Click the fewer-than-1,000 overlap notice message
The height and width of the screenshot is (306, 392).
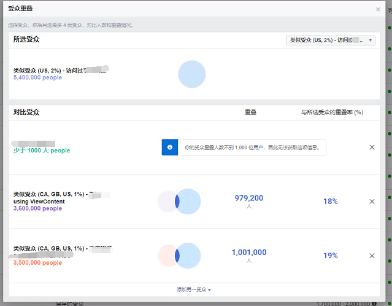[252, 147]
